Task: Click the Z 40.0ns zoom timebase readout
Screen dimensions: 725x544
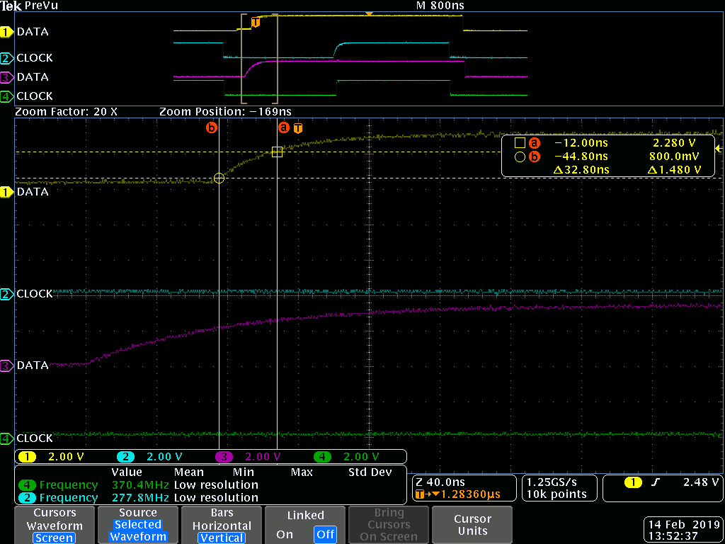Action: pos(440,482)
